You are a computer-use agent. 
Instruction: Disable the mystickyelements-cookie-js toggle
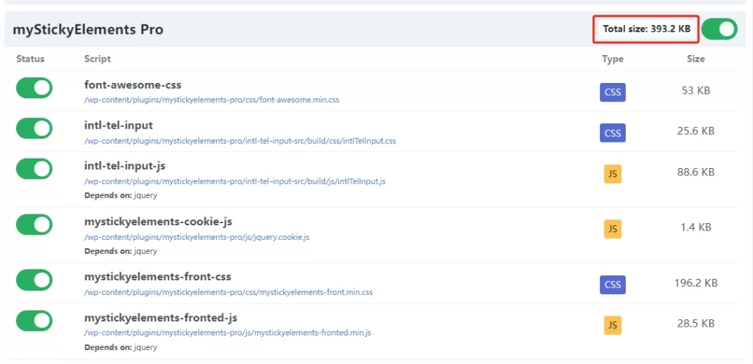click(34, 225)
